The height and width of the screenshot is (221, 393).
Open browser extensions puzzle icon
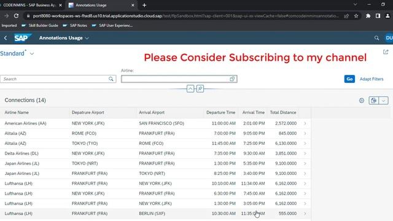[368, 16]
